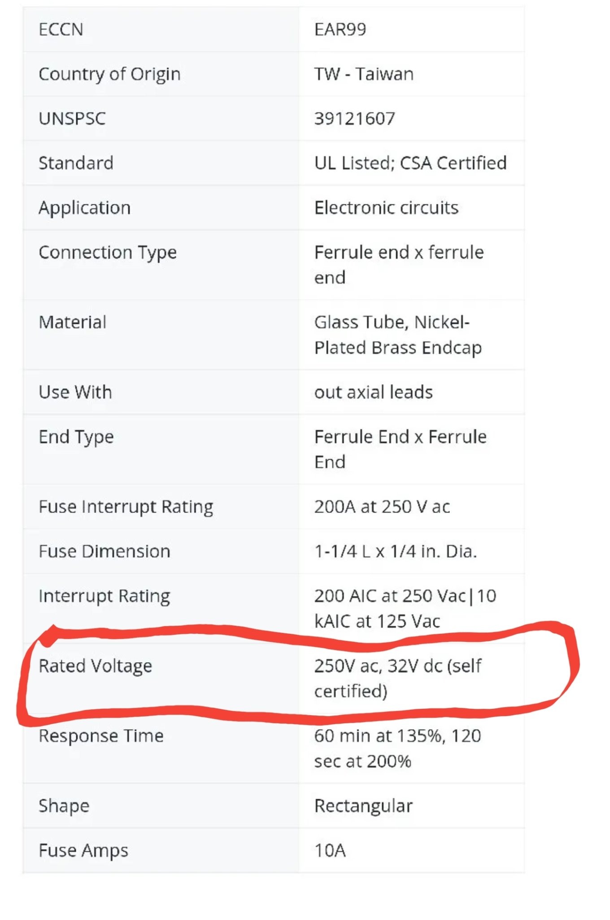Select the EAR99 value
The height and width of the screenshot is (920, 610).
click(x=340, y=30)
